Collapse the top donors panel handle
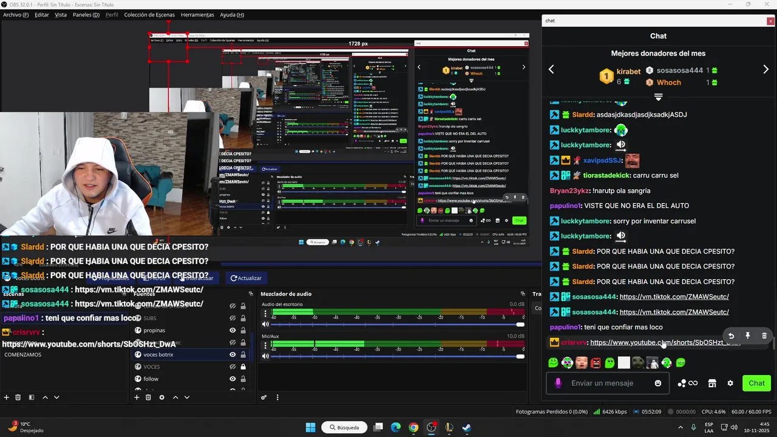This screenshot has width=777, height=437. tap(658, 97)
